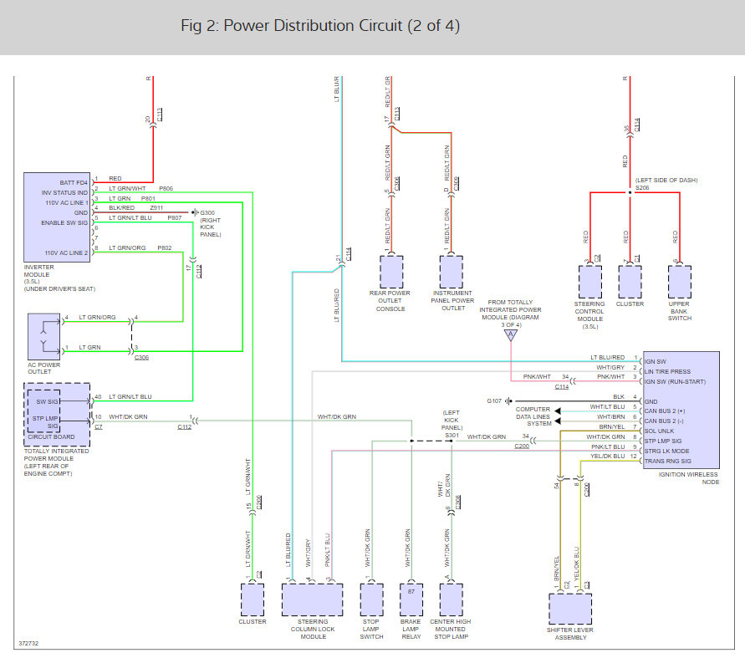
Task: Select the Totally Integrated Power Module dashed box
Action: [57, 415]
